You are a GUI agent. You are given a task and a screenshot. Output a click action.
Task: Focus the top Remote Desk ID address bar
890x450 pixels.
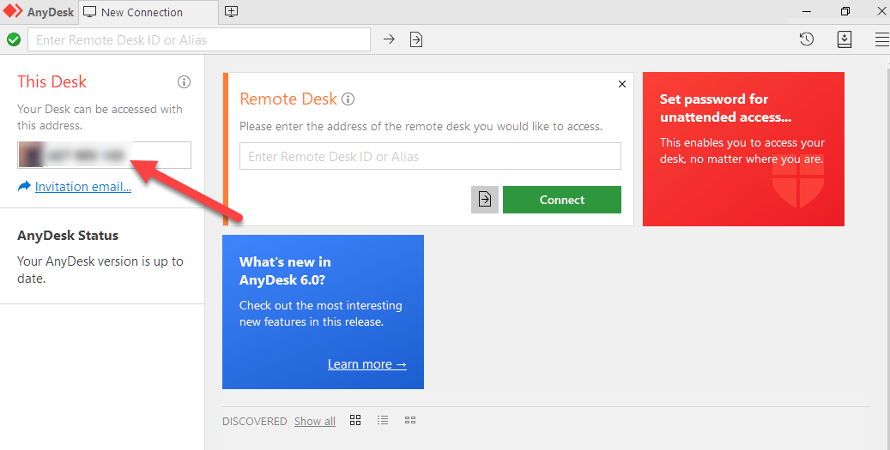tap(199, 39)
